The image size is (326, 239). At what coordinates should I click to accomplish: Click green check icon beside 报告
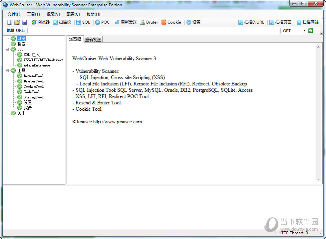(x=20, y=108)
